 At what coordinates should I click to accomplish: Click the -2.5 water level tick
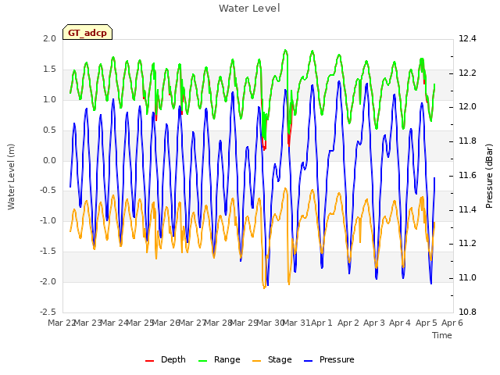coord(48,312)
